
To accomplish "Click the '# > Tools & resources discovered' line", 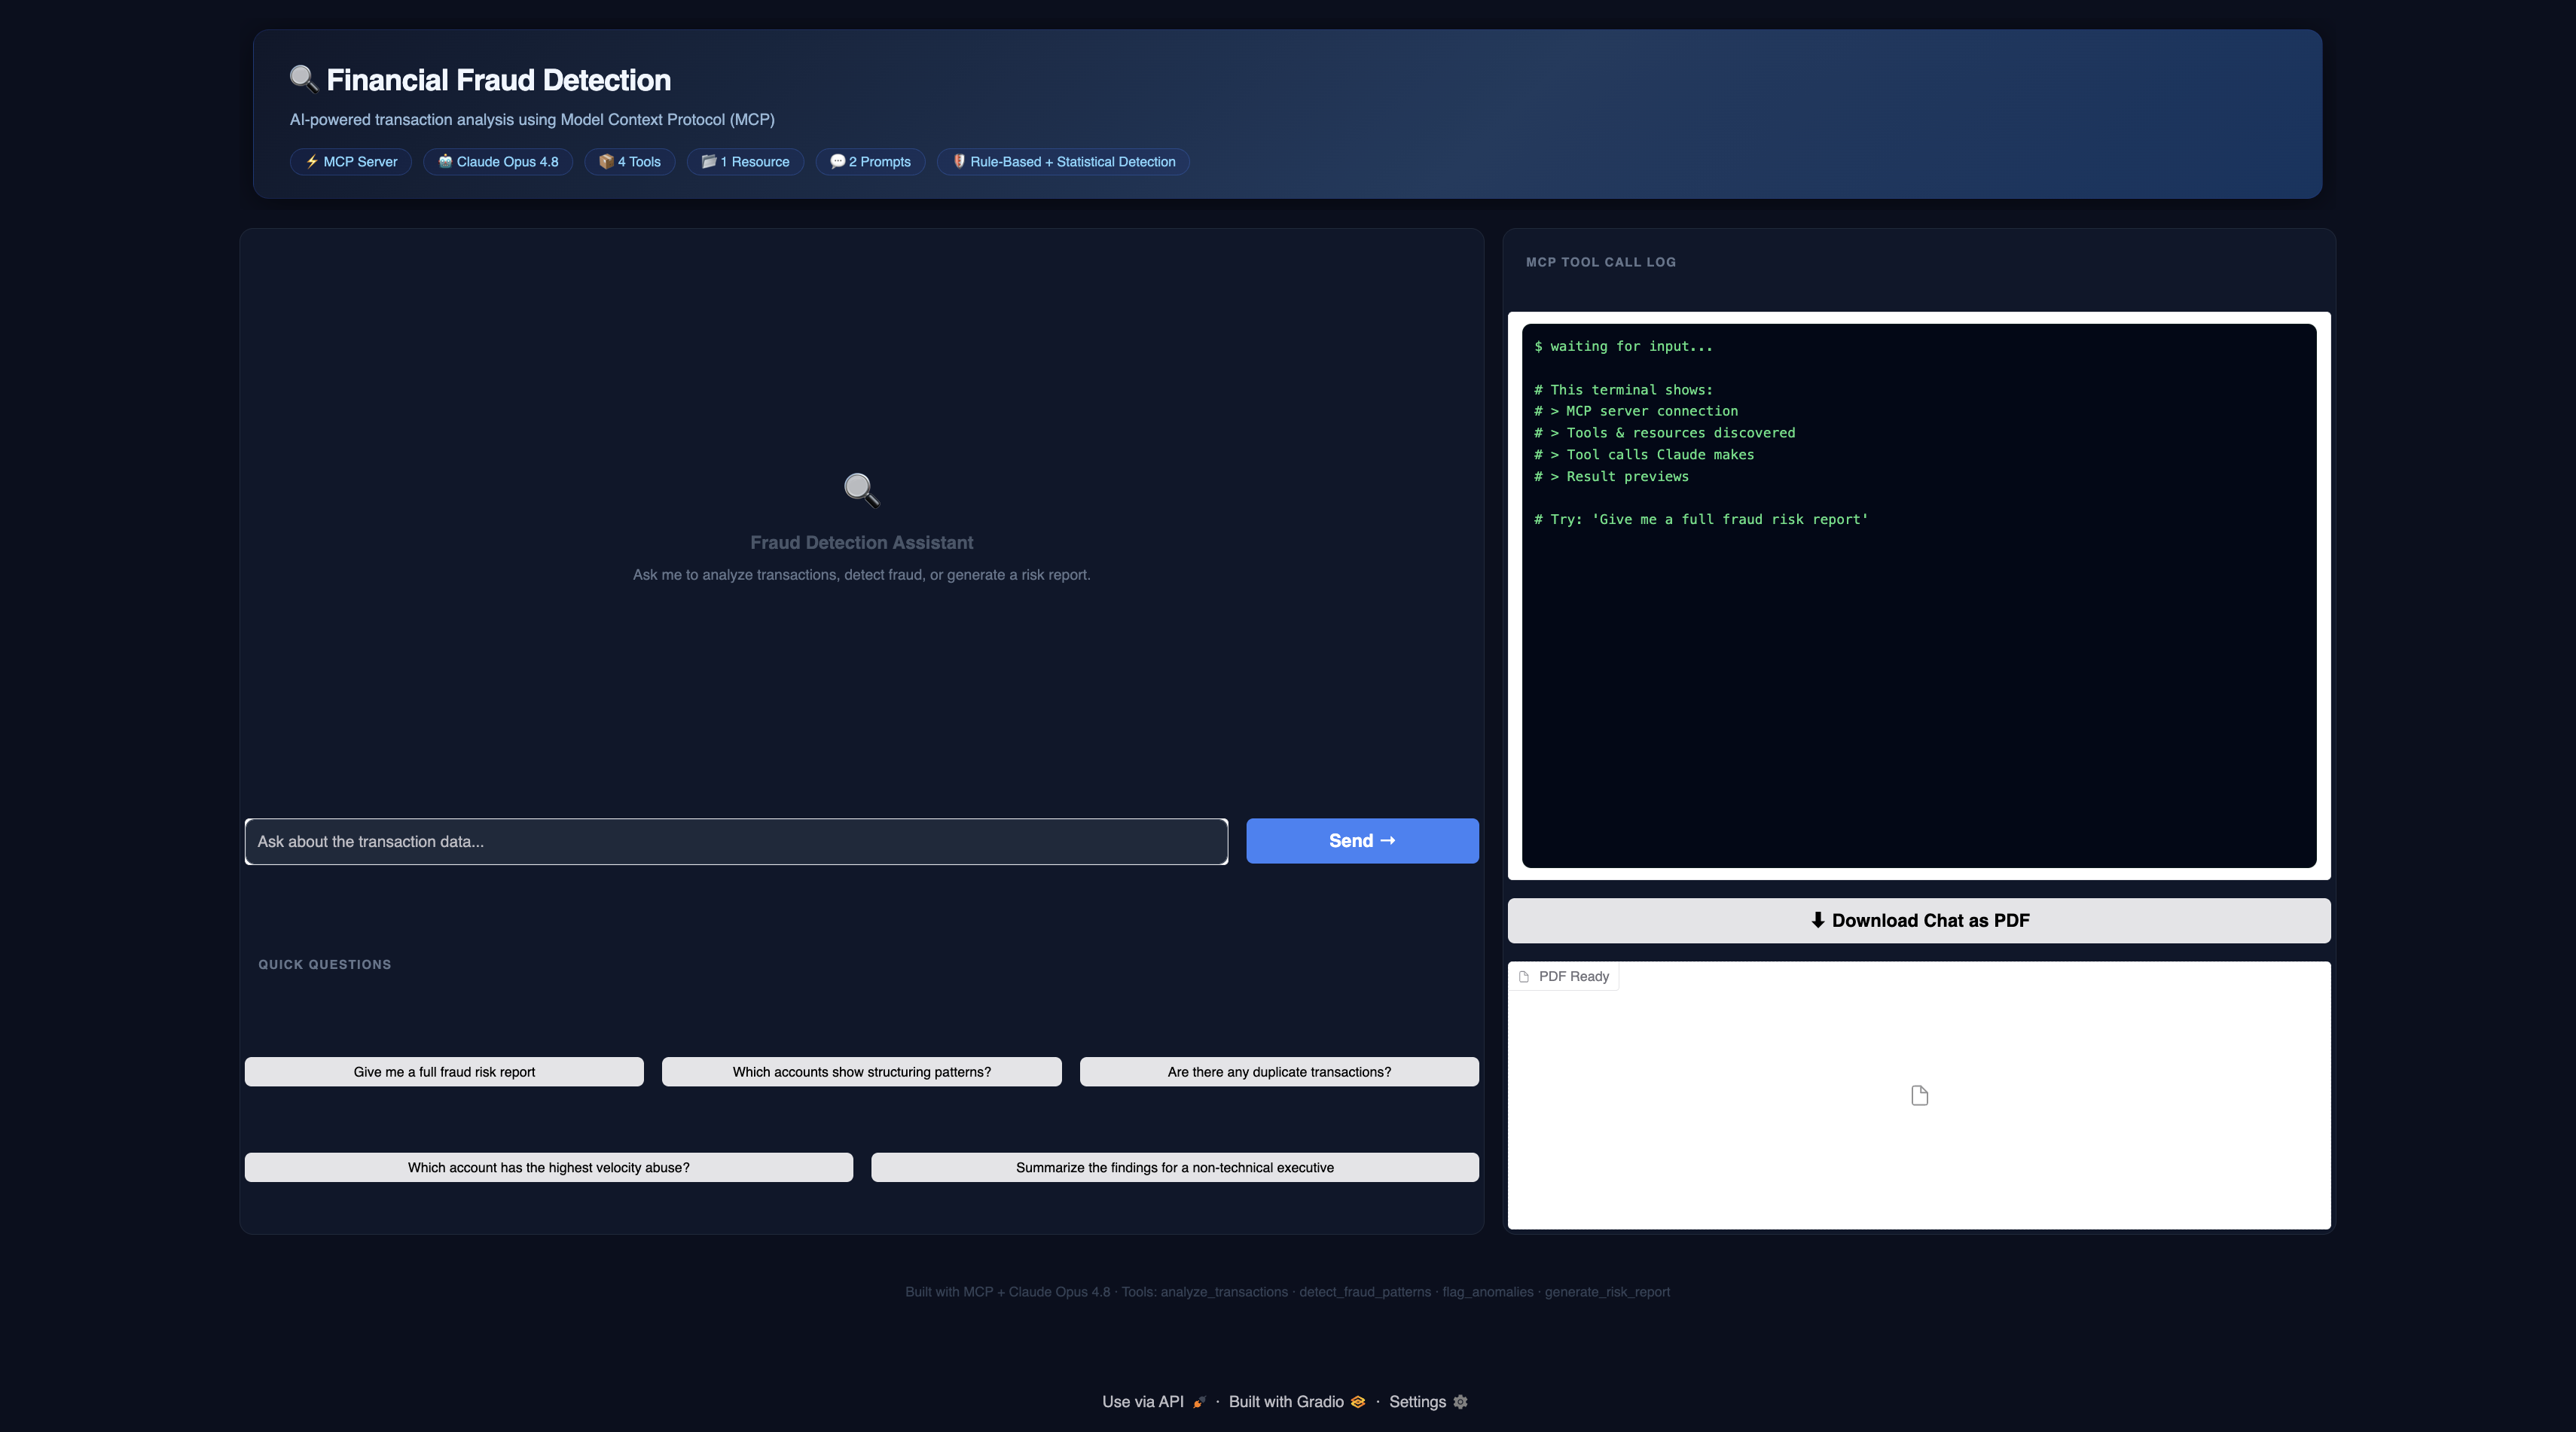I will (x=1665, y=433).
